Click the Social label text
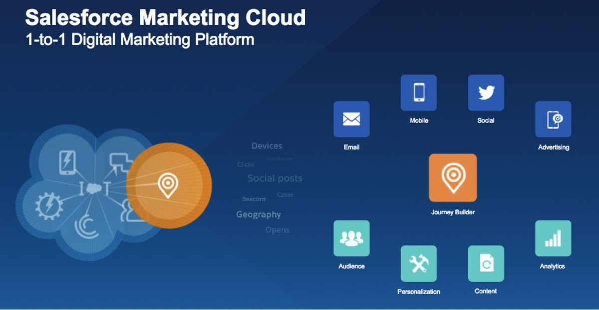This screenshot has width=599, height=310. 486,121
